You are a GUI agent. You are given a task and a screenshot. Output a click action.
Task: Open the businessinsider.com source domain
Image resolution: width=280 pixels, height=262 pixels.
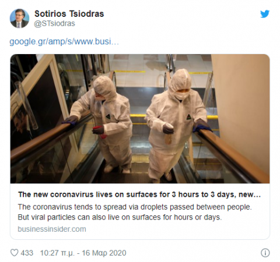tap(52, 229)
